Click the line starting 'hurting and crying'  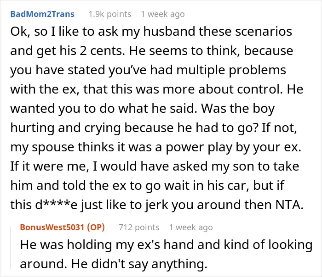coord(154,128)
